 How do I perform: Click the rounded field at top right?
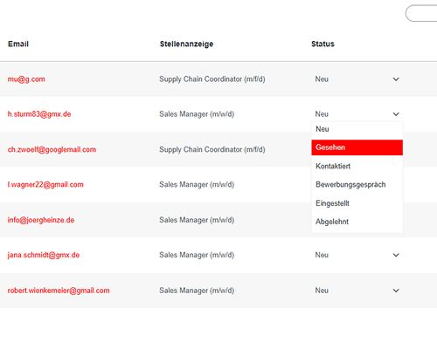421,13
